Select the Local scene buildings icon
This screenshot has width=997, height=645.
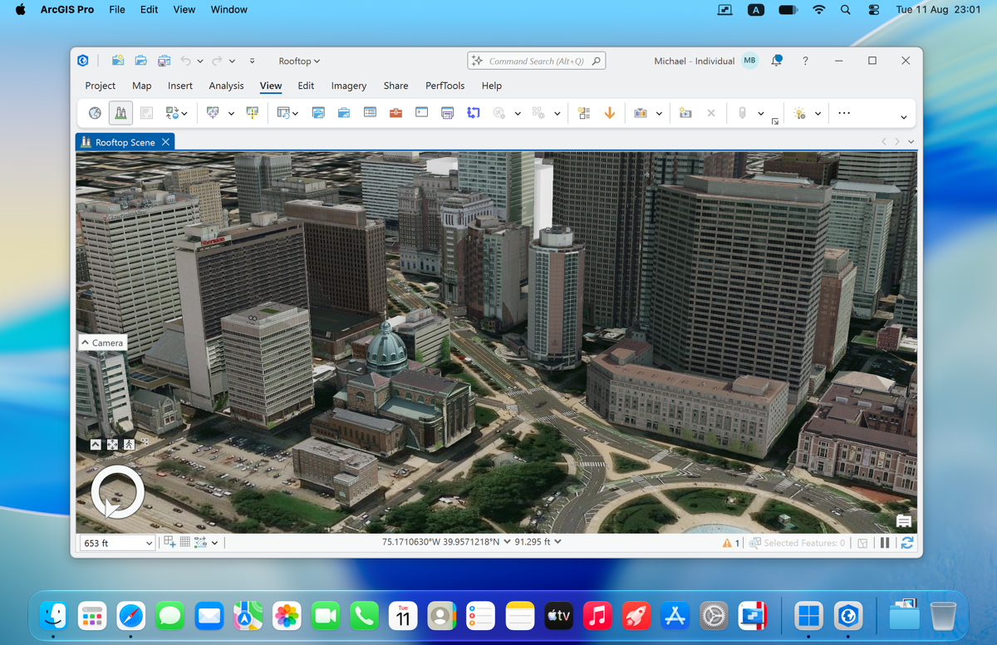tap(120, 113)
